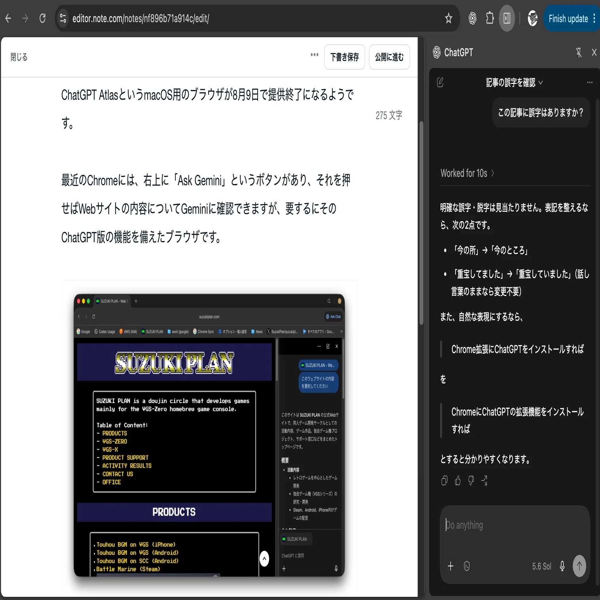Click the paragraph starting with ChatGPT Atlas
Viewport: 600px width, 600px height.
207,109
